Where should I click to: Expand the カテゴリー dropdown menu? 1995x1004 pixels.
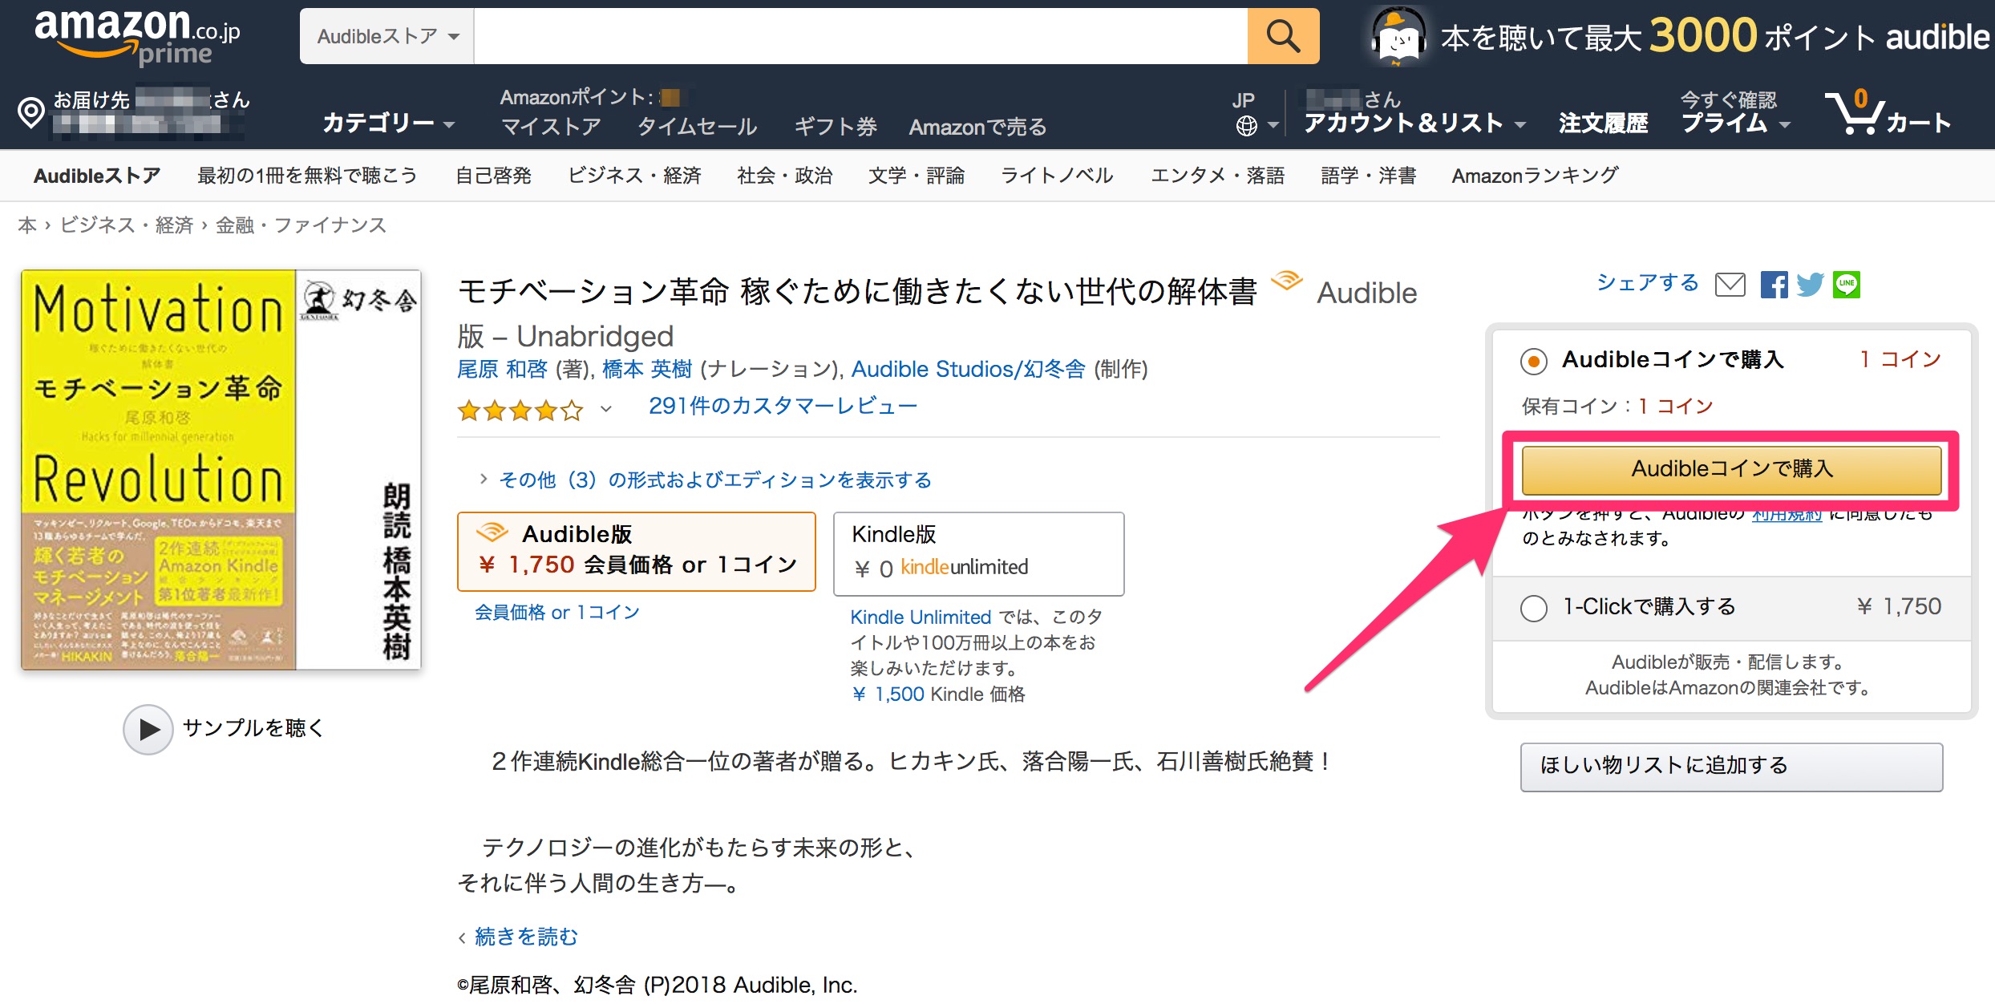pyautogui.click(x=389, y=123)
